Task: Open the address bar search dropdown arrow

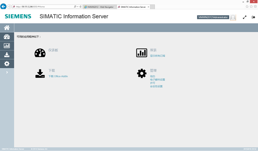Action: point(78,7)
